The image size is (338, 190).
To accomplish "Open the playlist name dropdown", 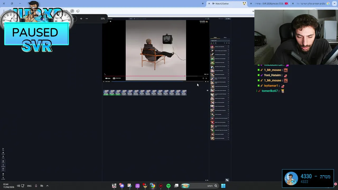I will (220, 41).
